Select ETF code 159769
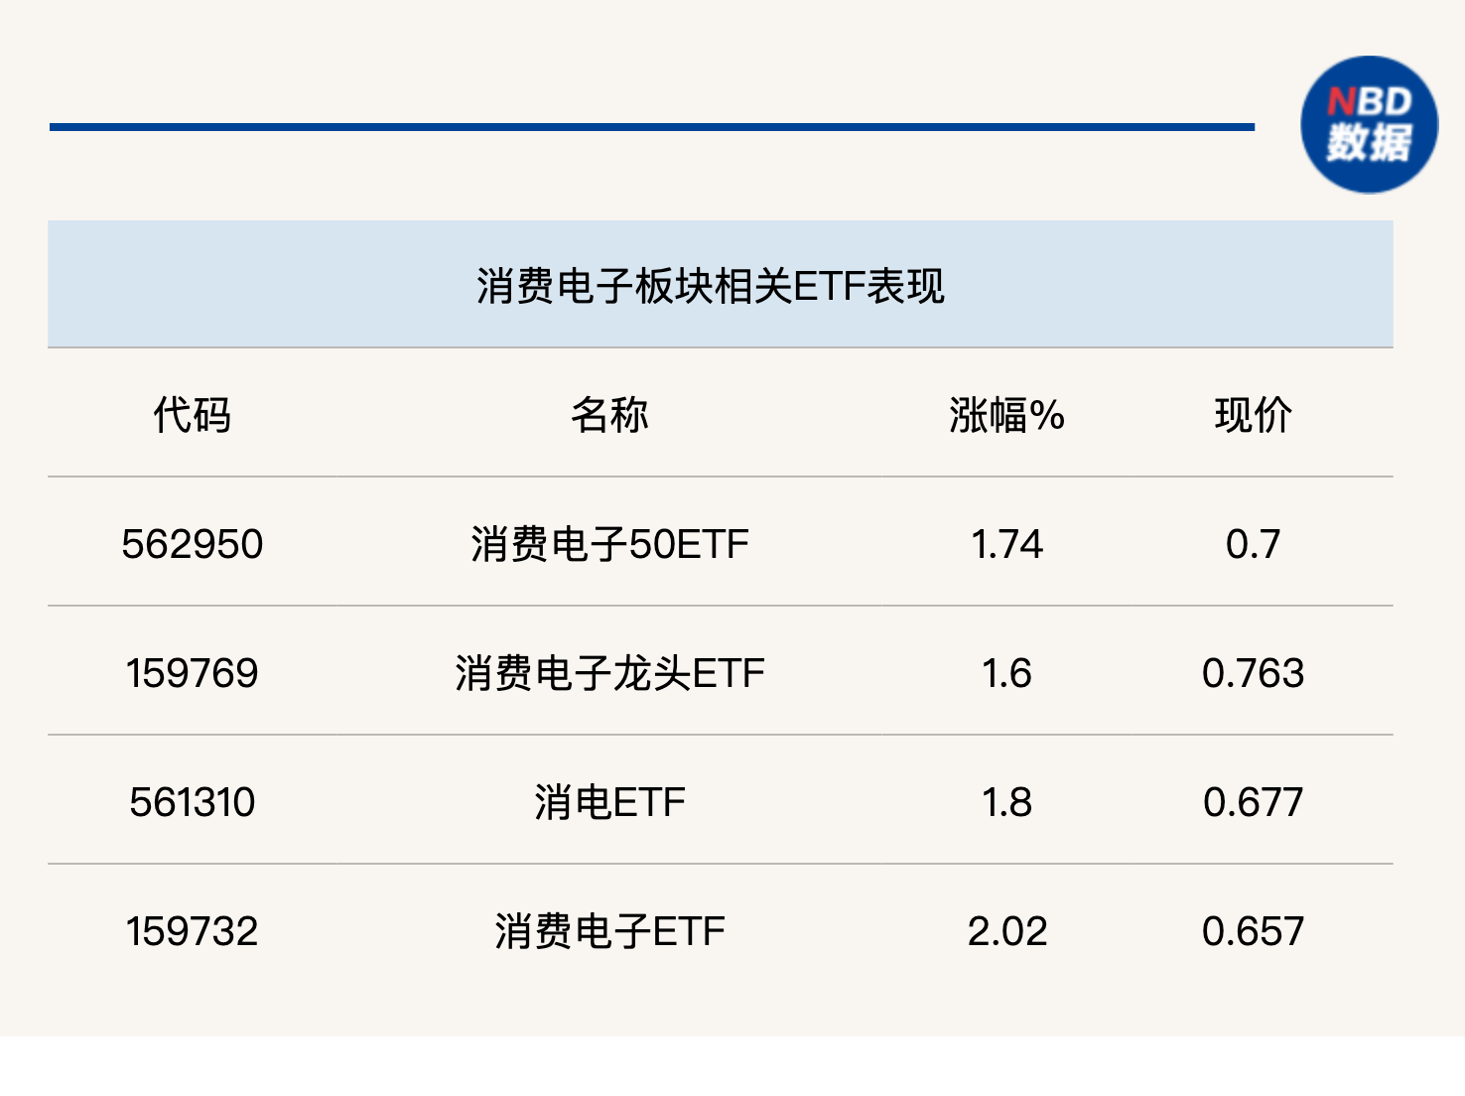This screenshot has width=1465, height=1096. [x=192, y=673]
